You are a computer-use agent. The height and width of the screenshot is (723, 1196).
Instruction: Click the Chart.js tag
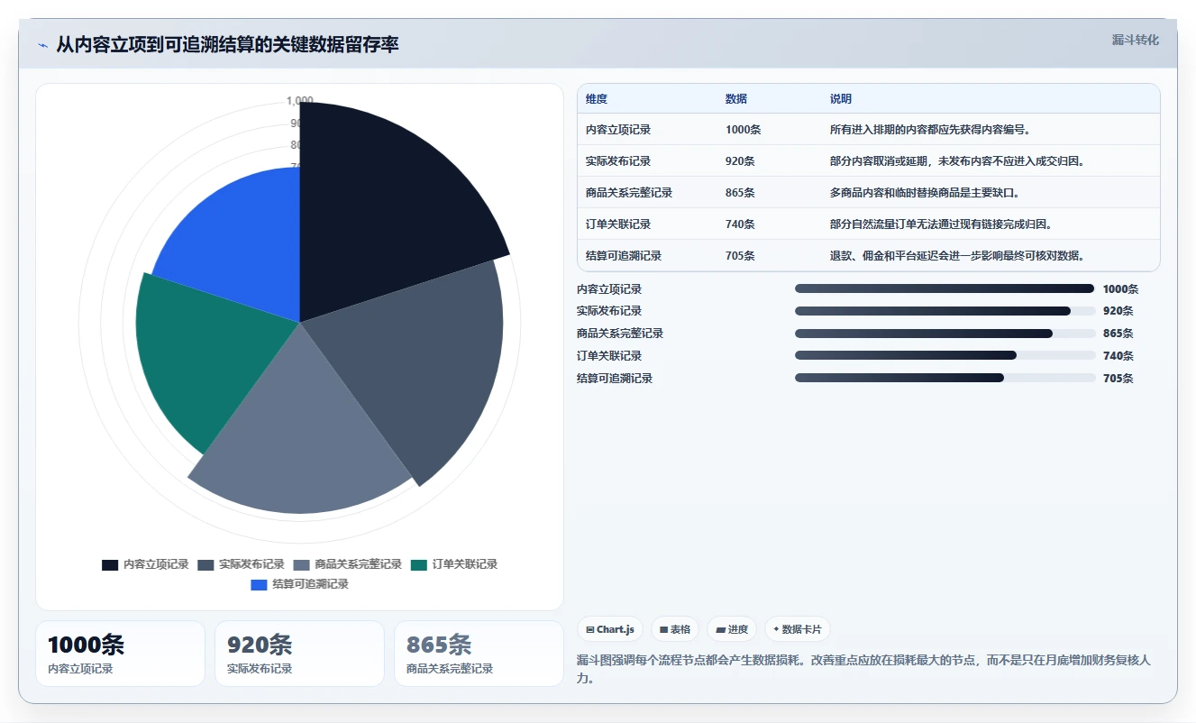[x=610, y=629]
